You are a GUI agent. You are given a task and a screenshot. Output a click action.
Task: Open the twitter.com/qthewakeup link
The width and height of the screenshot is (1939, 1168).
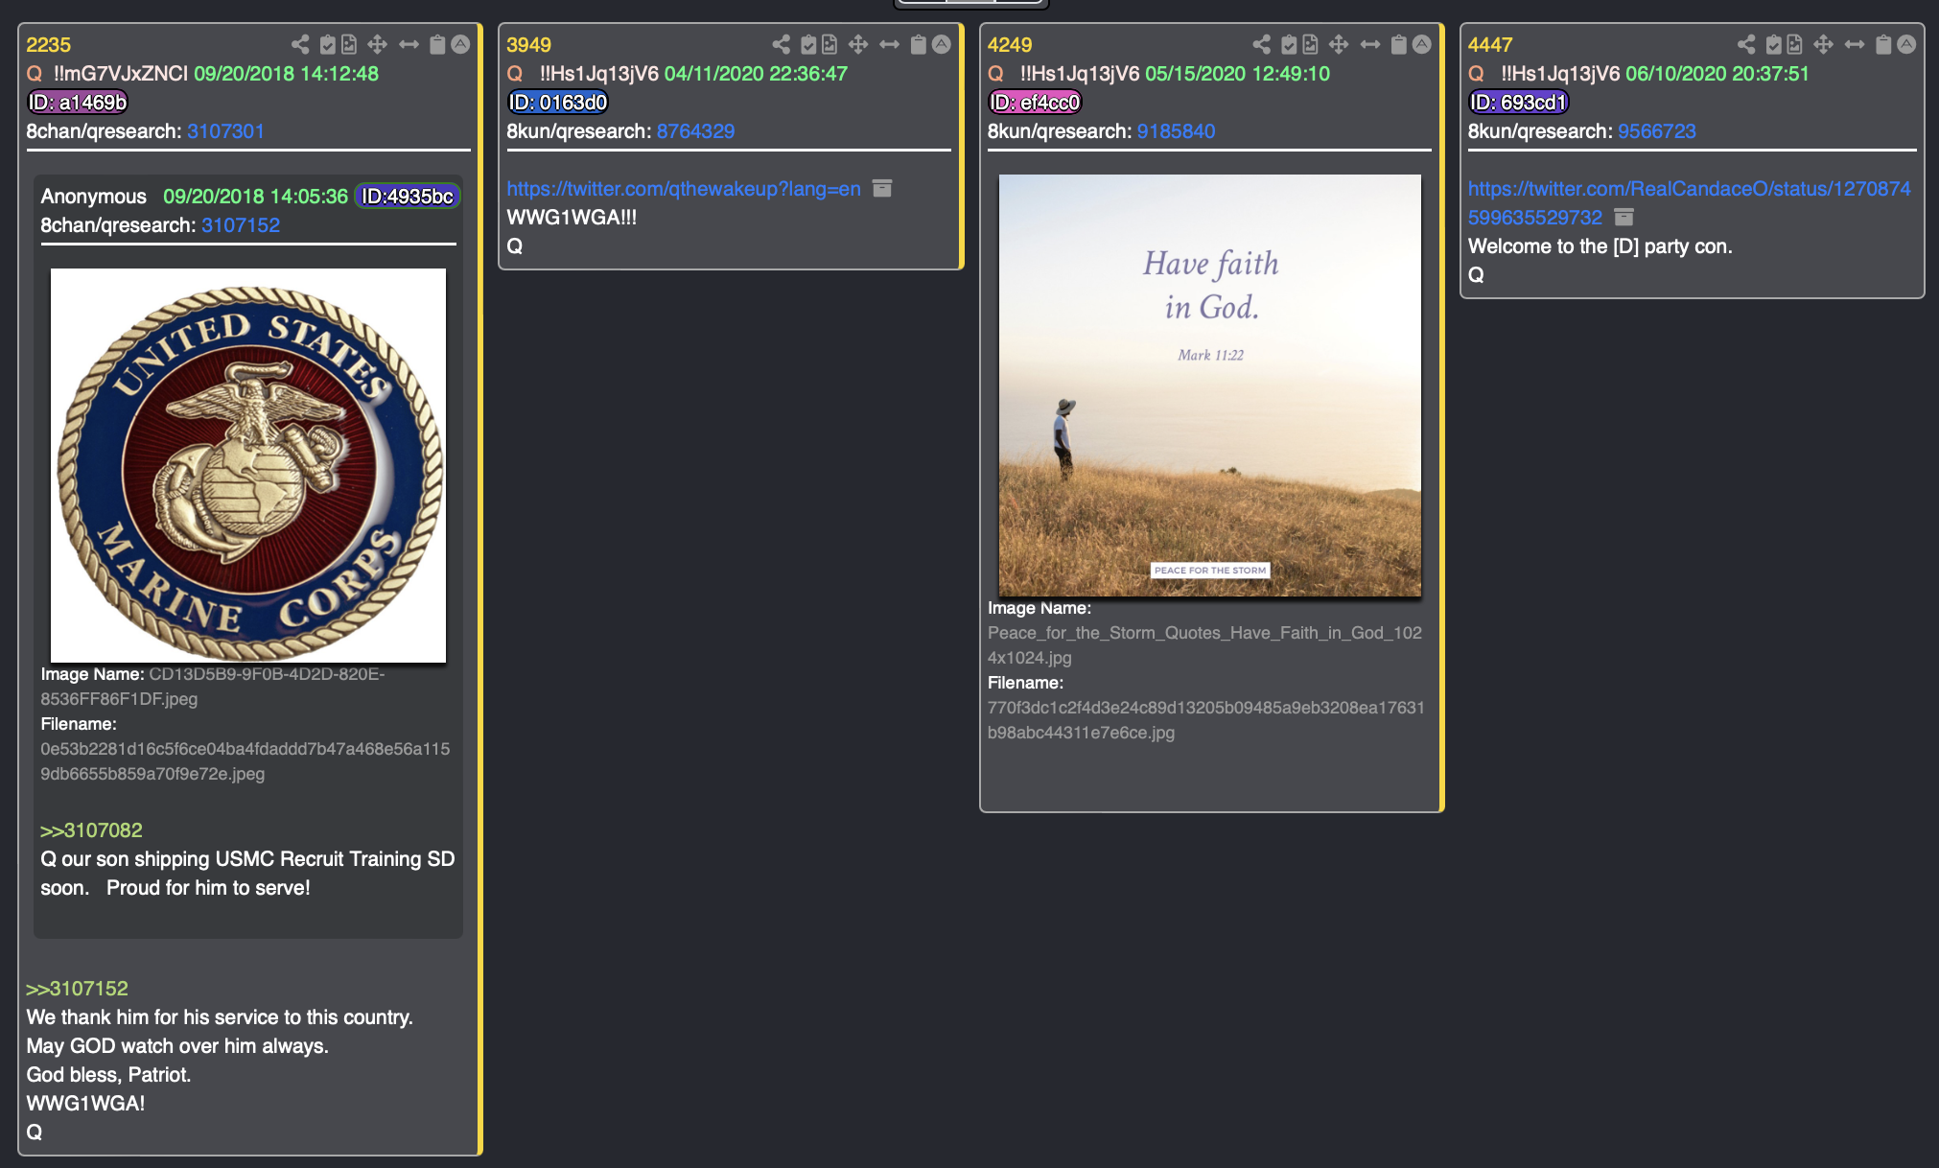[x=684, y=189]
